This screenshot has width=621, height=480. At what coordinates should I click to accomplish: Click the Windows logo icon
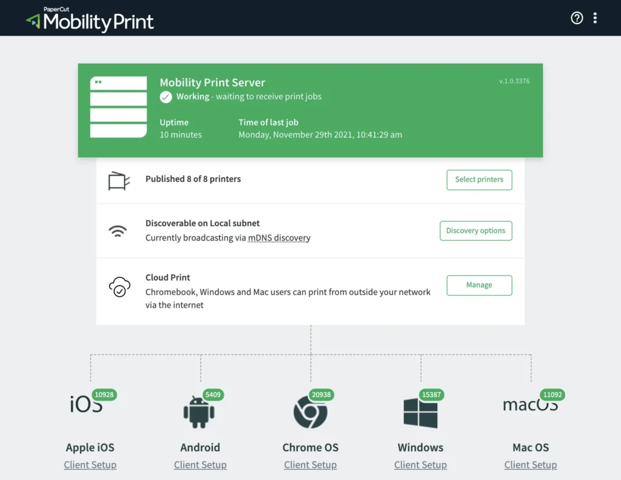point(420,413)
